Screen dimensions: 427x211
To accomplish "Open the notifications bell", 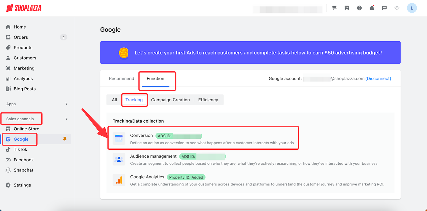I will (372, 8).
